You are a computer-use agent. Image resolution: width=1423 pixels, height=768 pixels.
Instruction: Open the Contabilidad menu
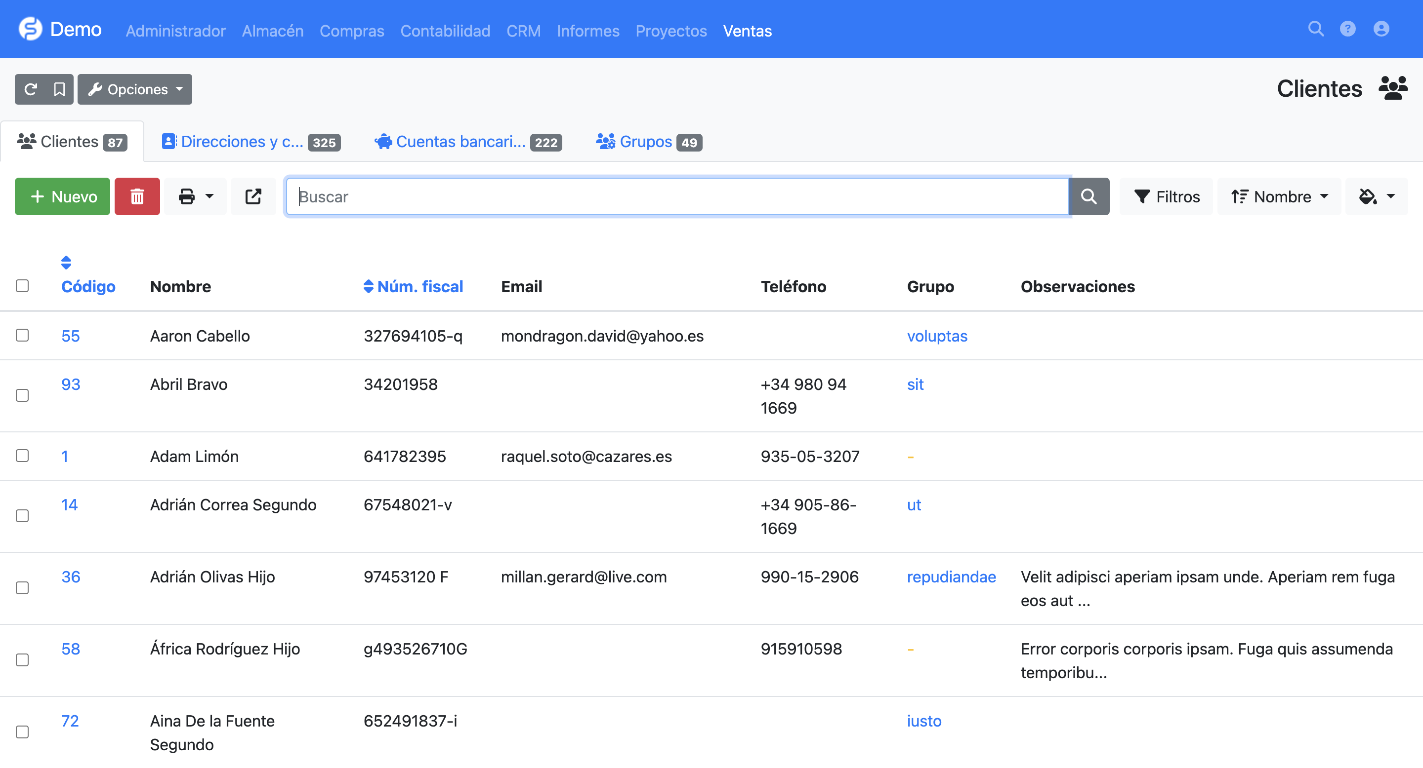tap(445, 31)
